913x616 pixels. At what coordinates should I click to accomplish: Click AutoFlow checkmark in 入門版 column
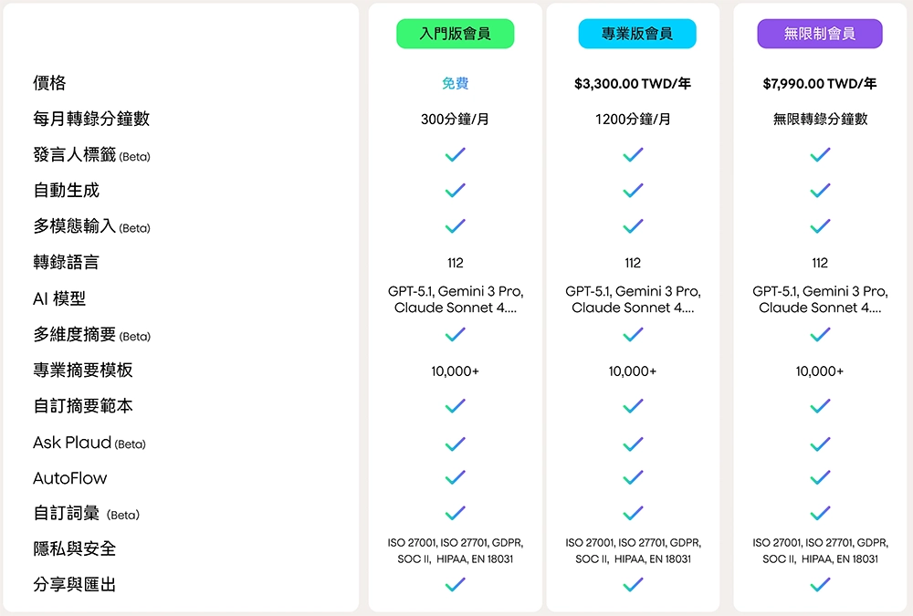tap(455, 477)
